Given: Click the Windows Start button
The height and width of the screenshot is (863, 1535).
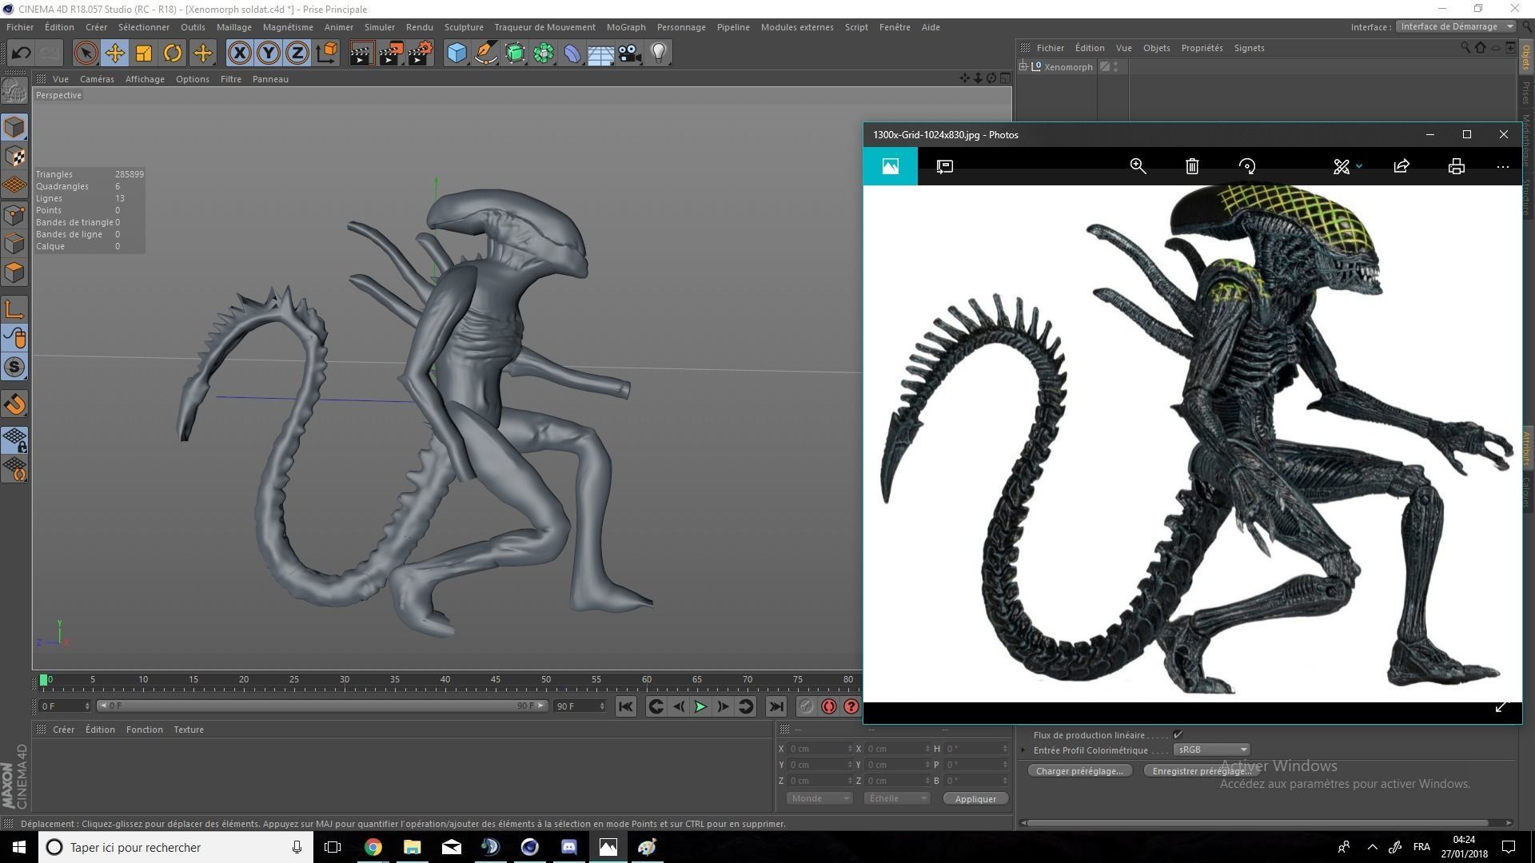Looking at the screenshot, I should [x=19, y=847].
